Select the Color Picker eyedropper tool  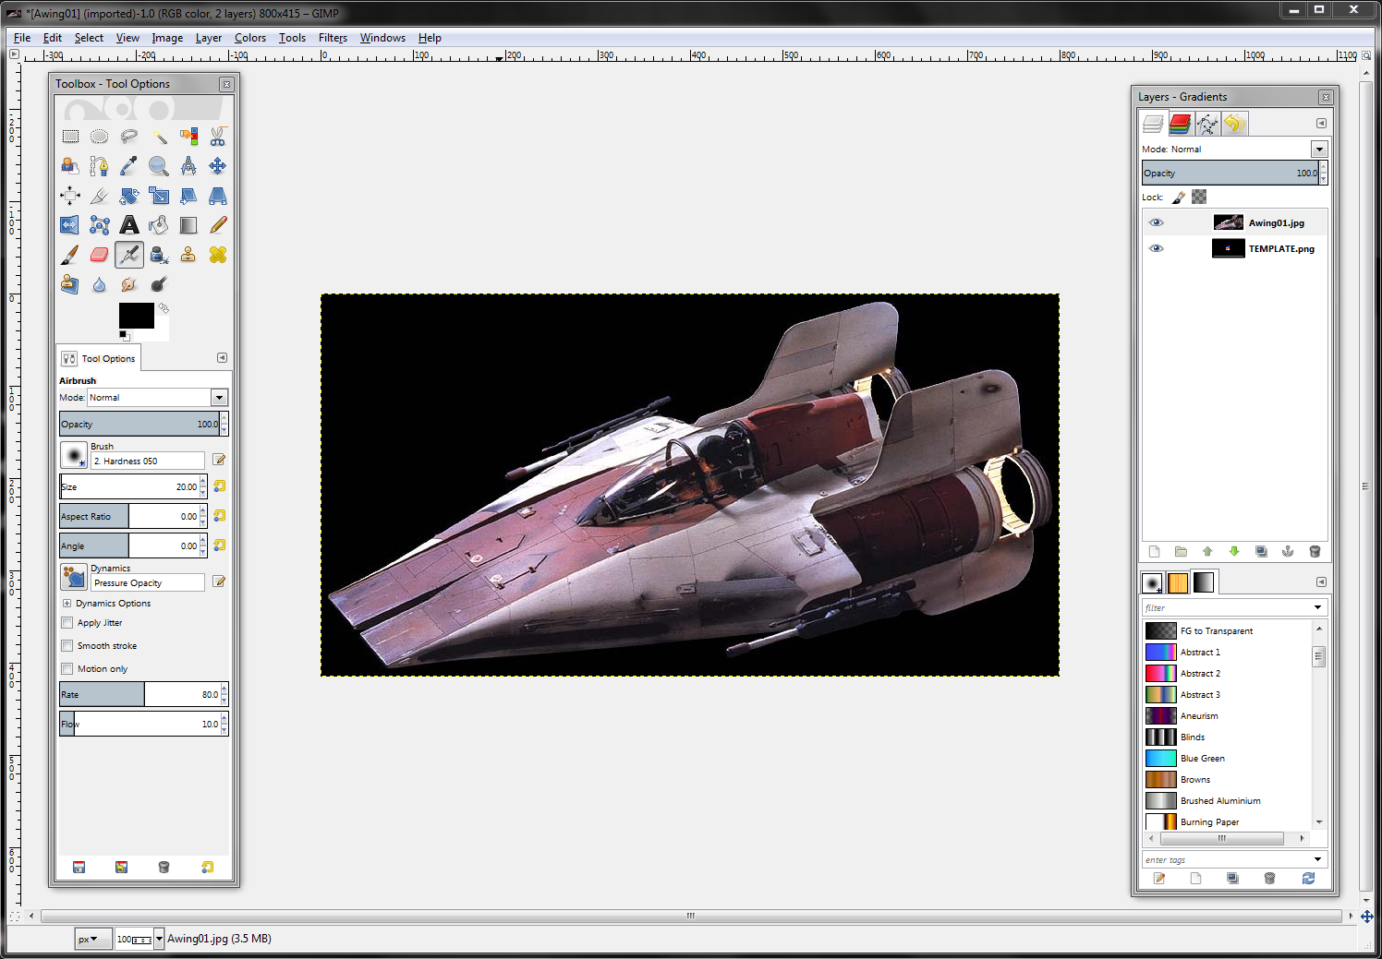click(x=129, y=166)
